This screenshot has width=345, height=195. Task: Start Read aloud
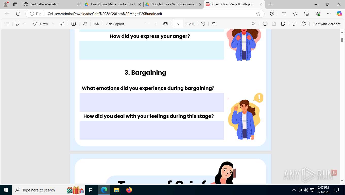tap(85, 24)
